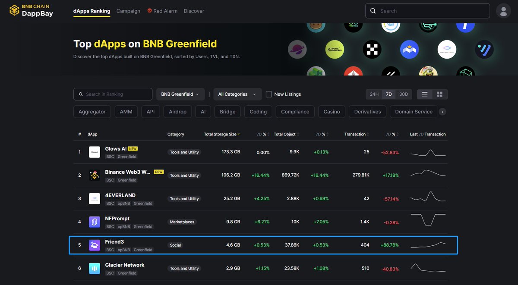Viewport: 518px width, 285px height.
Task: Open the All Categories dropdown
Action: click(x=237, y=94)
